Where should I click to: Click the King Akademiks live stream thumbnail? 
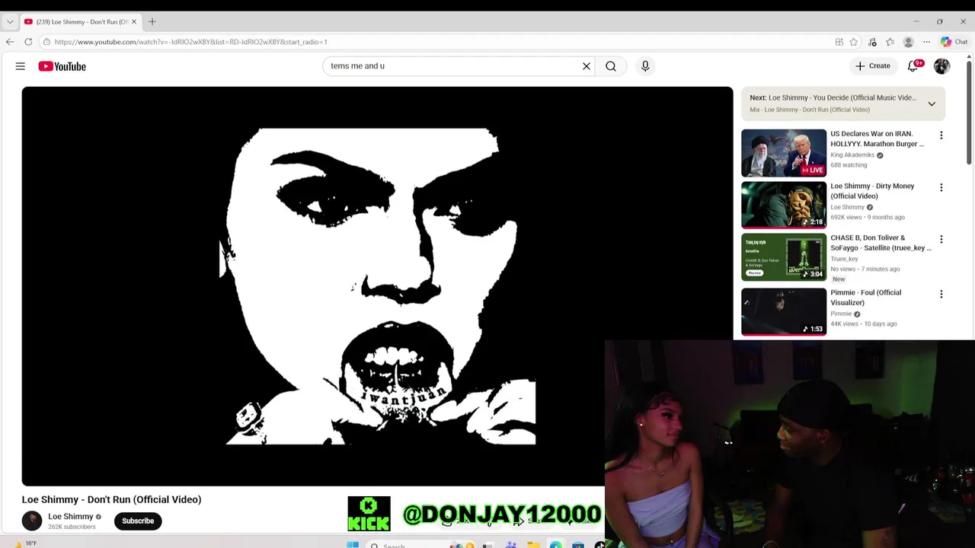(x=784, y=153)
